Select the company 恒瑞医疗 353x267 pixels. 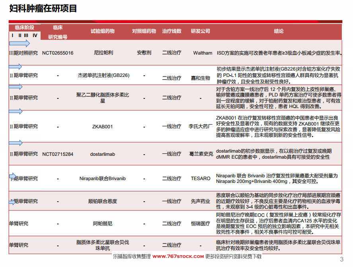(200, 224)
